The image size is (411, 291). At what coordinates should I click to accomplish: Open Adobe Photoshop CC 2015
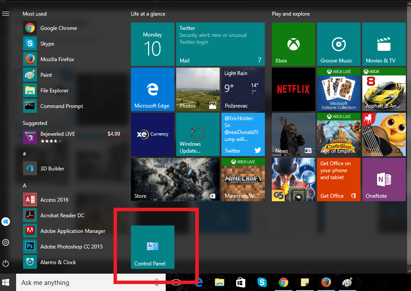tap(71, 247)
